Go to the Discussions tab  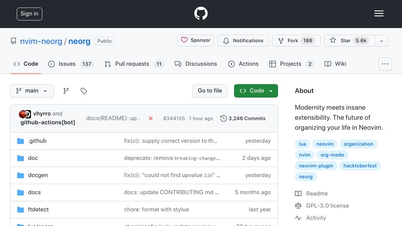click(x=196, y=64)
